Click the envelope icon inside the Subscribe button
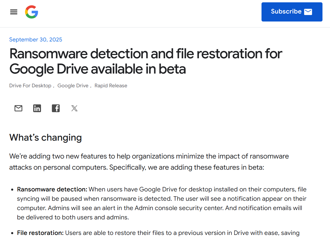Screen dimensions: 330x237 308,12
